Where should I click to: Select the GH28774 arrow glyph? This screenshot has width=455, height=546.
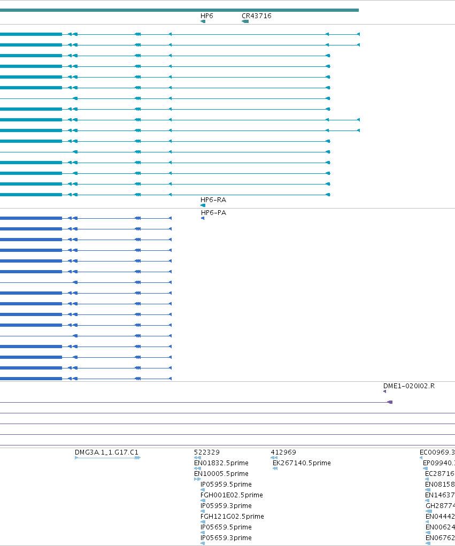tap(429, 512)
